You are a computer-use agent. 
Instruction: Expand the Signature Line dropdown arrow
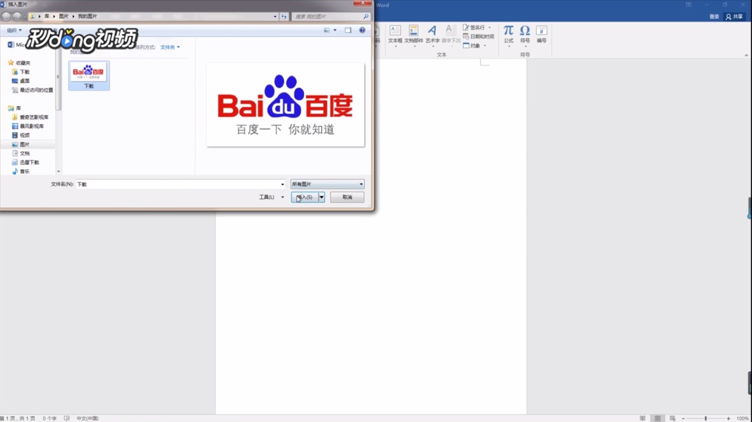489,27
